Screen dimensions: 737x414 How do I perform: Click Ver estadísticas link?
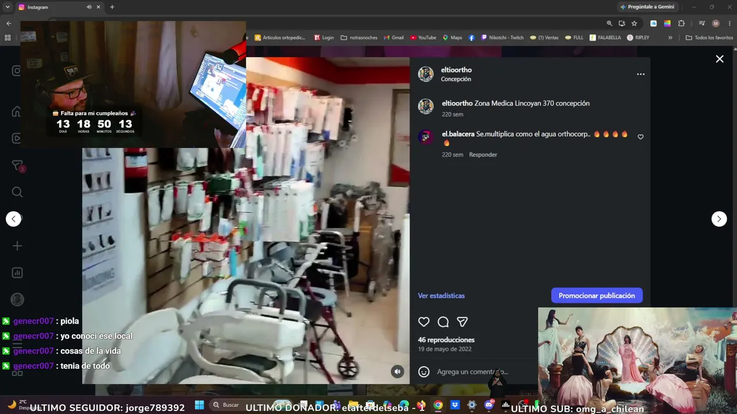click(x=441, y=296)
